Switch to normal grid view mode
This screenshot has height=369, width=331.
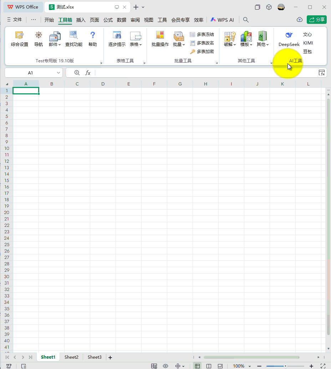click(197, 366)
